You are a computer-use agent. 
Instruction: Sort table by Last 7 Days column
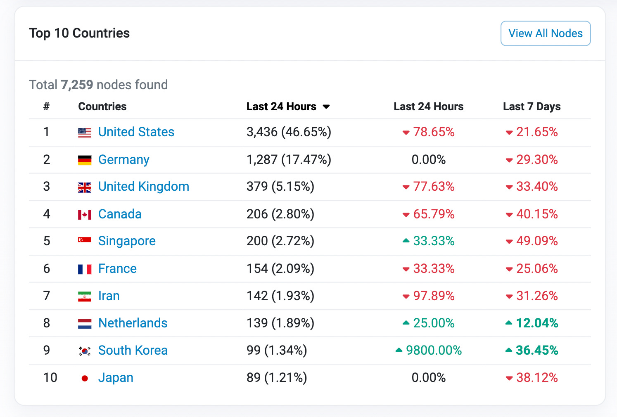click(x=532, y=107)
